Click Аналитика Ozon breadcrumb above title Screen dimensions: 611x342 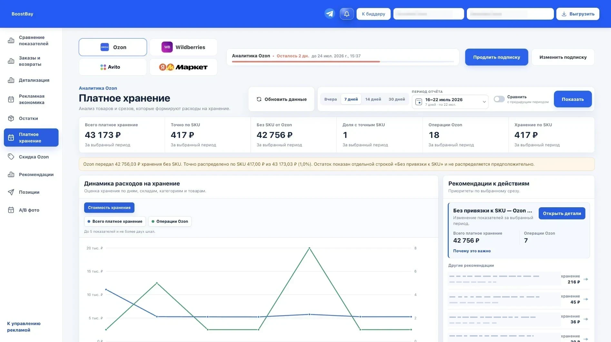[x=98, y=88]
